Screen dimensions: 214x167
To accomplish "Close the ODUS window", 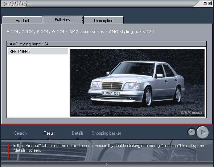I will pyautogui.click(x=210, y=3).
